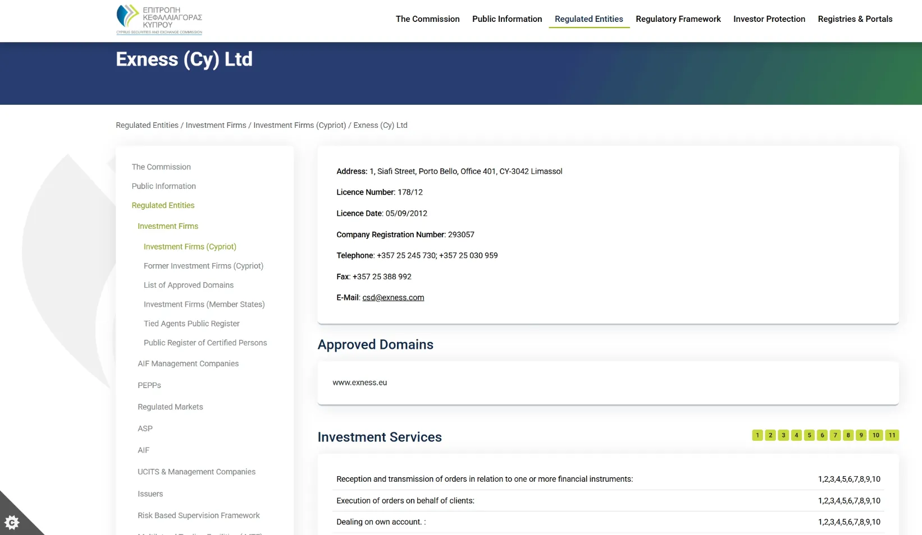Image resolution: width=922 pixels, height=535 pixels.
Task: Click instrument badge number 4
Action: [796, 435]
